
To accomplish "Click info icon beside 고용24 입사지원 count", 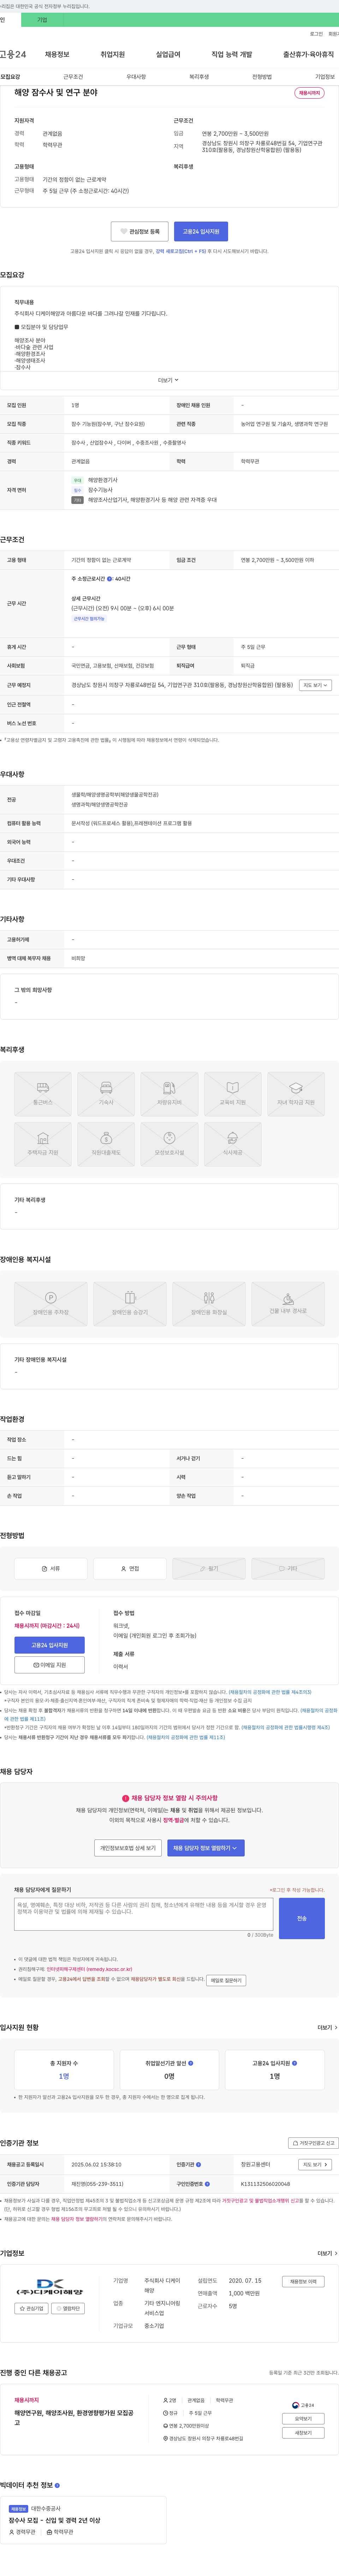I will click(x=295, y=2063).
